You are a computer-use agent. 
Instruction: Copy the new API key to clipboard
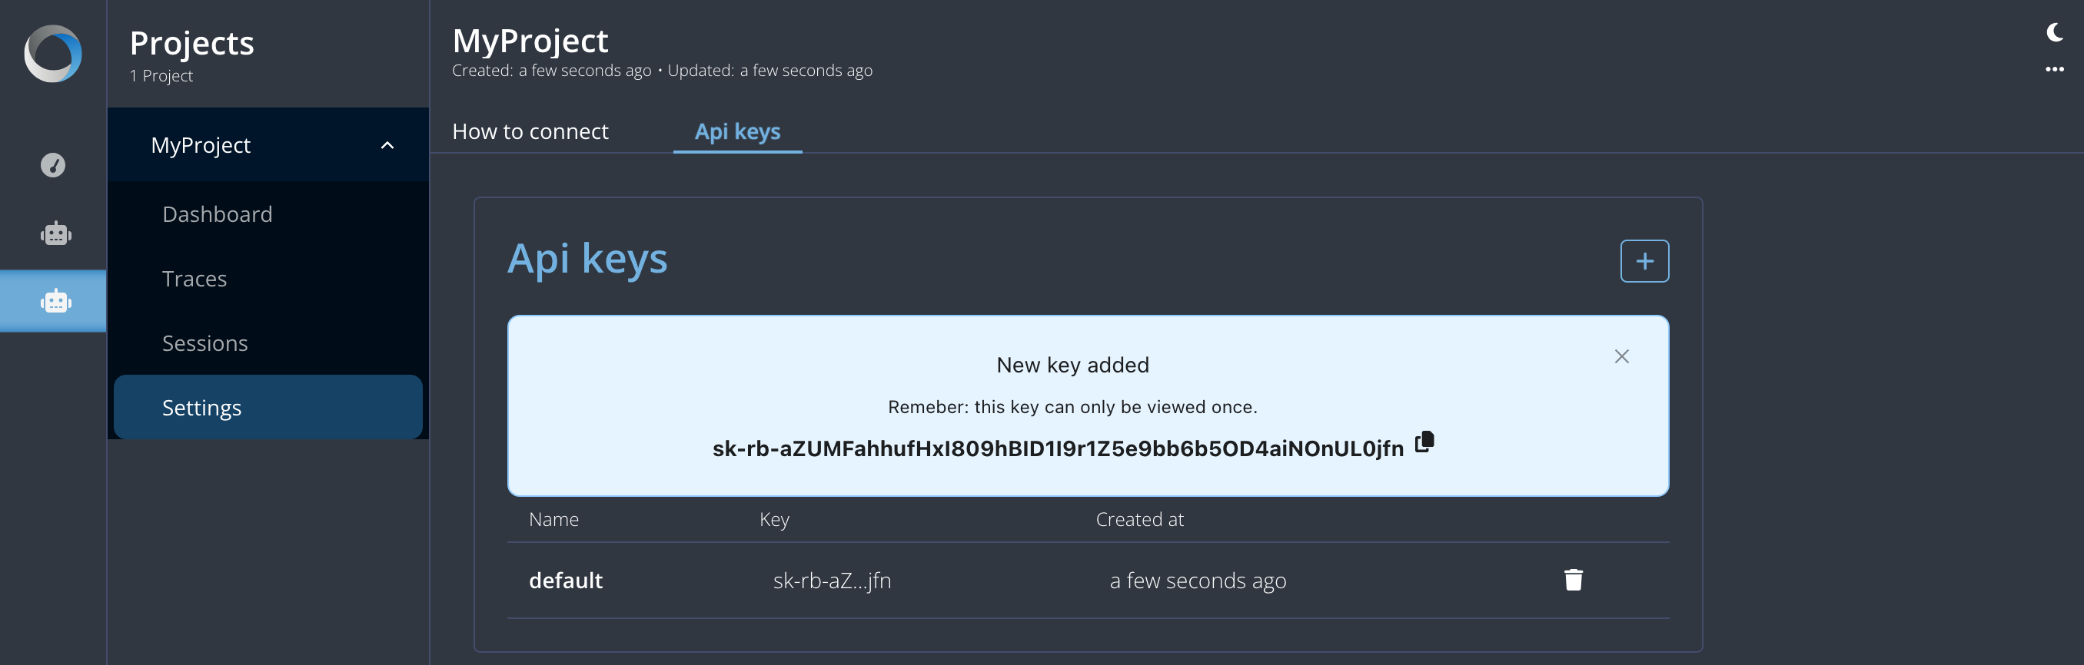(1424, 442)
